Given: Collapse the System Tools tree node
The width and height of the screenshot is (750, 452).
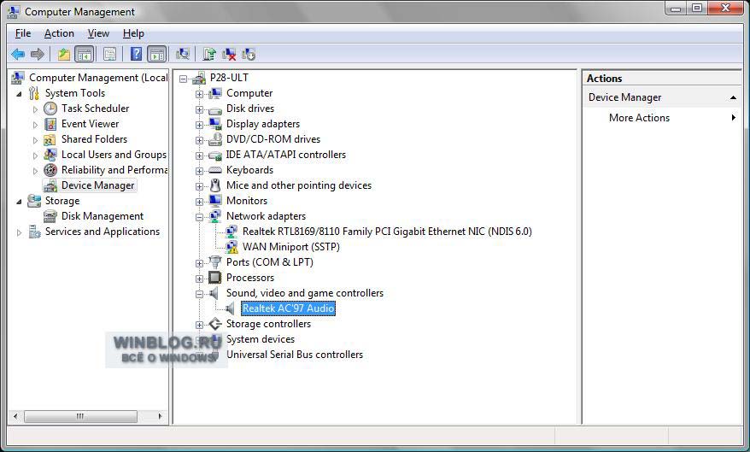Looking at the screenshot, I should [19, 94].
